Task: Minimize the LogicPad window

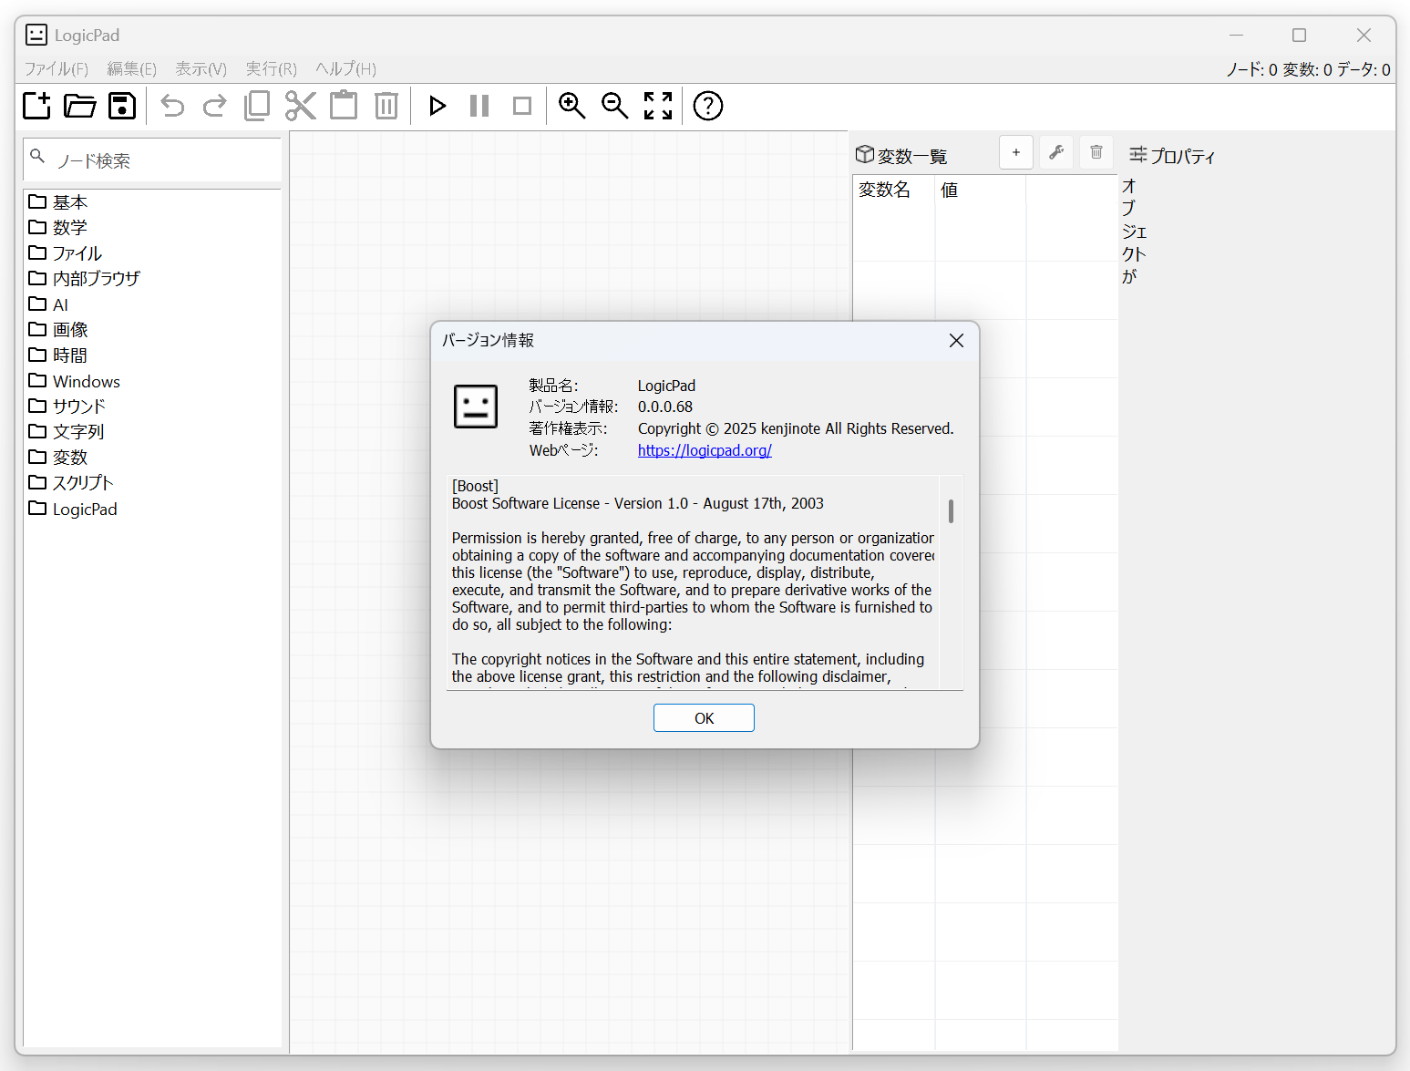Action: coord(1236,35)
